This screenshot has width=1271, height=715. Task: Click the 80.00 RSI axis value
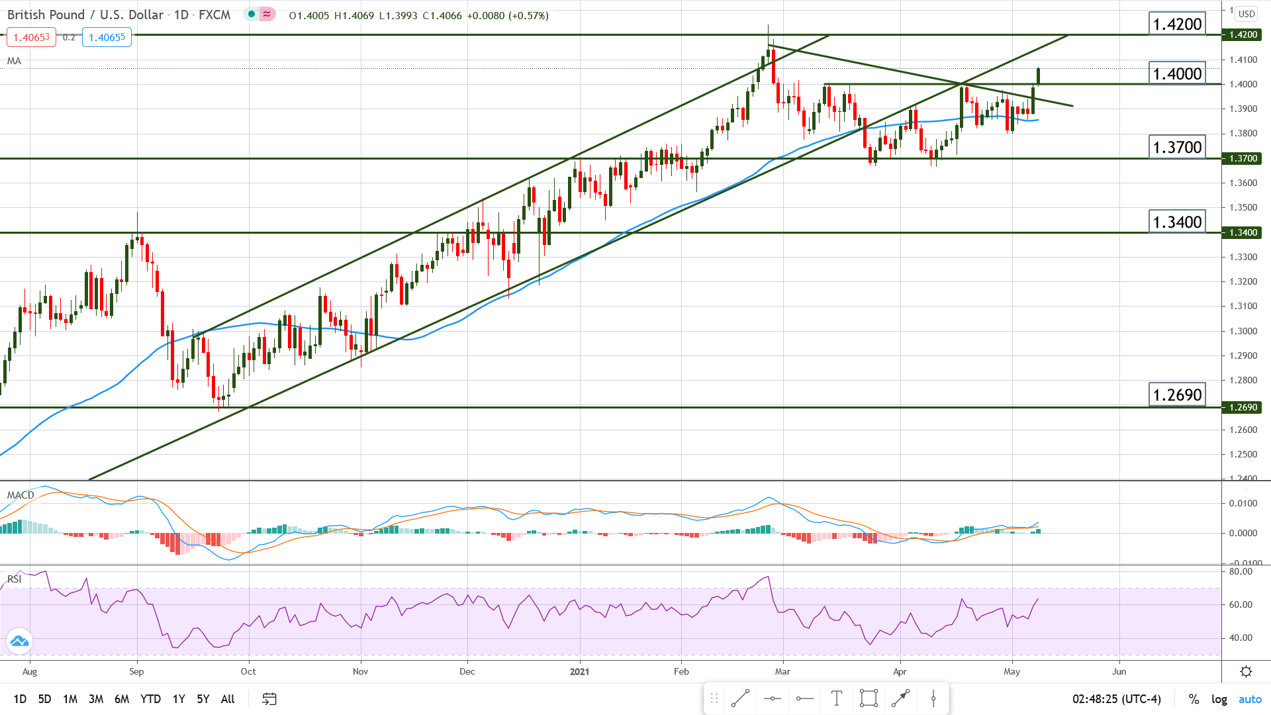pos(1241,571)
